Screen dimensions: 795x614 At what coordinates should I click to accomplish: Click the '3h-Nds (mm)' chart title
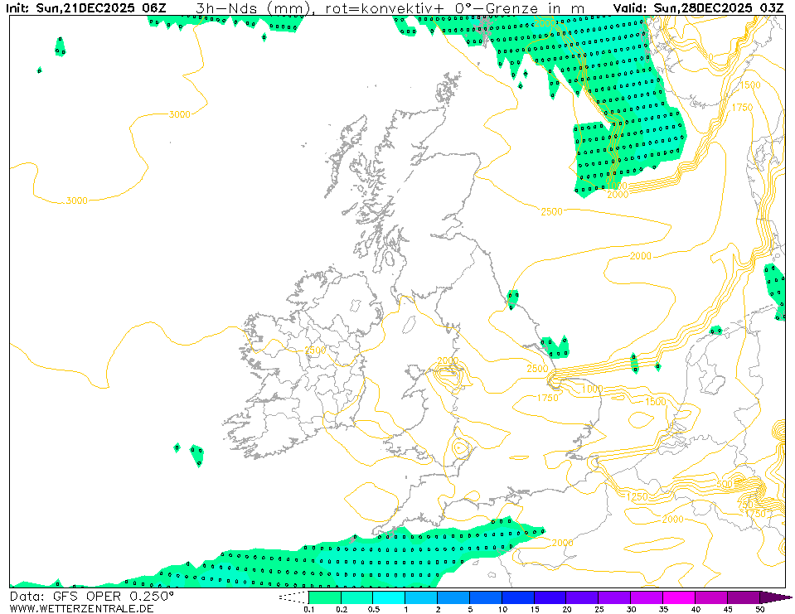pos(253,8)
